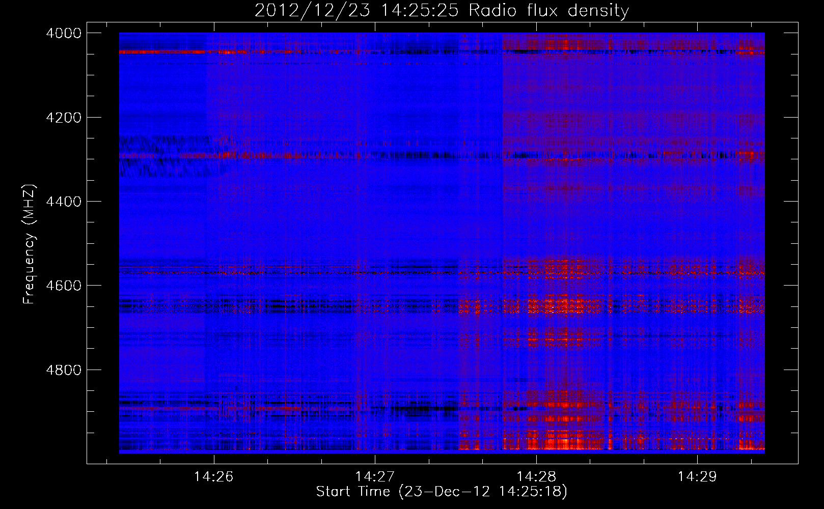Screen dimensions: 824x509
Task: Click the plot title '2012/12/23 14:25:25 Radio flux density'
Action: click(442, 10)
